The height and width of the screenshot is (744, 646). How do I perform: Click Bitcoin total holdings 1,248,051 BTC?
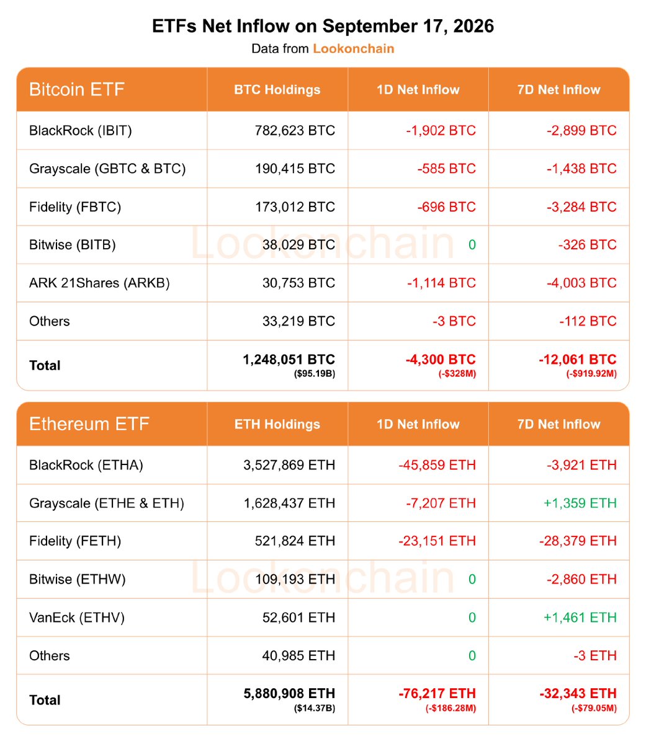tap(289, 360)
